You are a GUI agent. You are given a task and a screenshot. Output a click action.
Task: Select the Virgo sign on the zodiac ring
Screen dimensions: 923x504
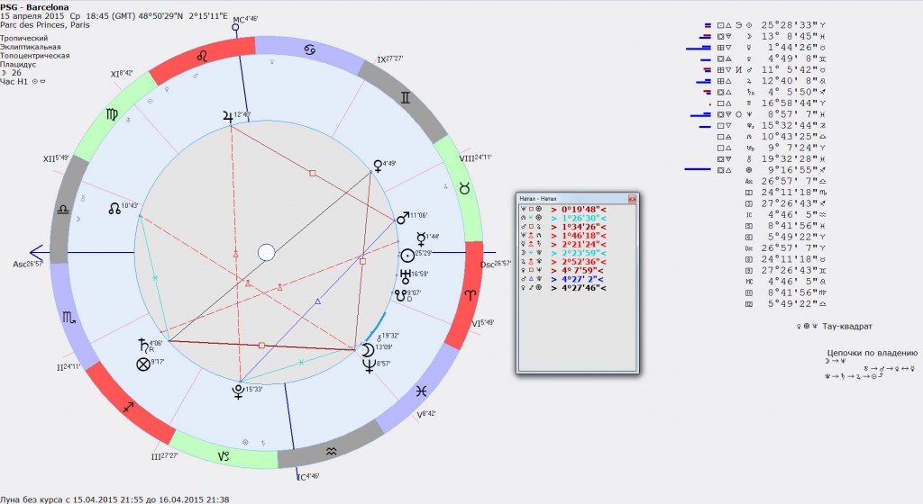pyautogui.click(x=112, y=114)
